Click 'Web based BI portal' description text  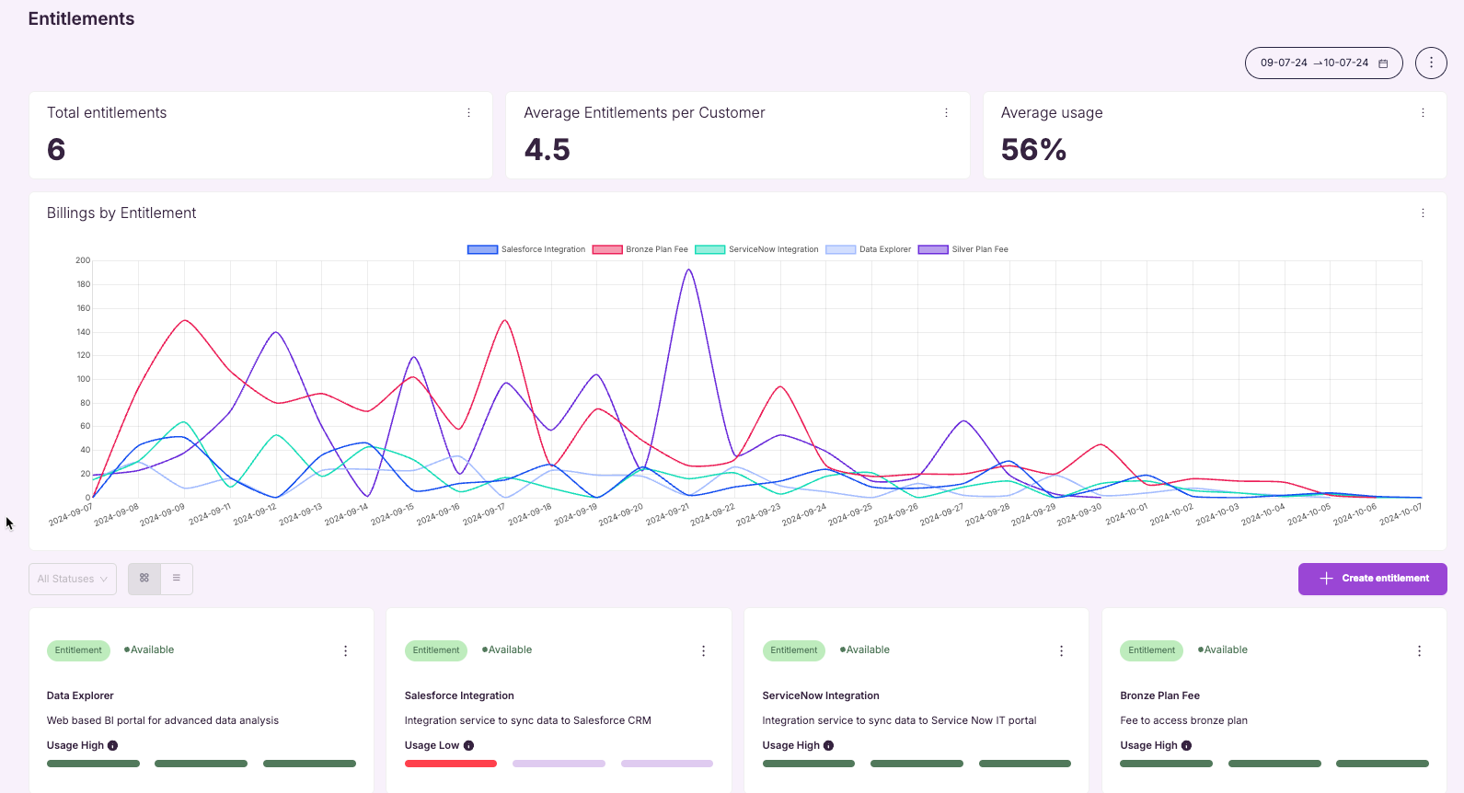coord(163,720)
